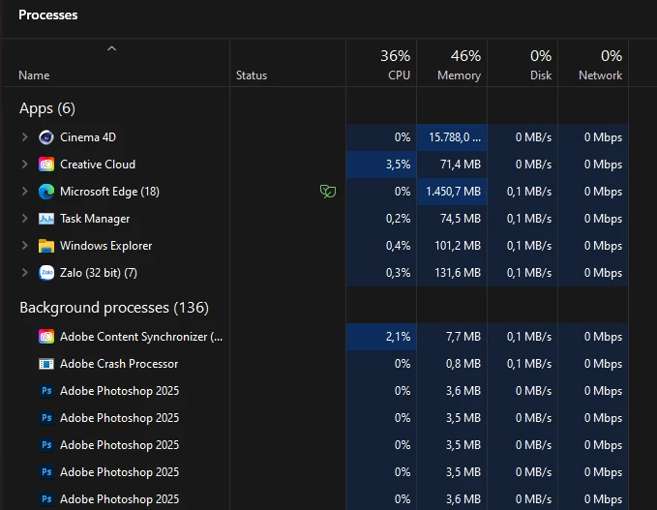Select Adobe Crash Processor process name

tap(119, 364)
